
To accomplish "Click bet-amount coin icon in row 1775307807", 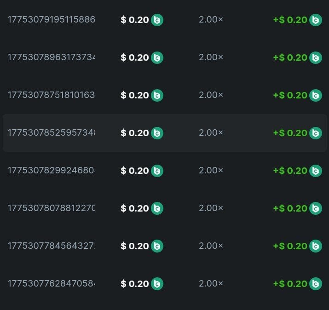I will coord(157,208).
